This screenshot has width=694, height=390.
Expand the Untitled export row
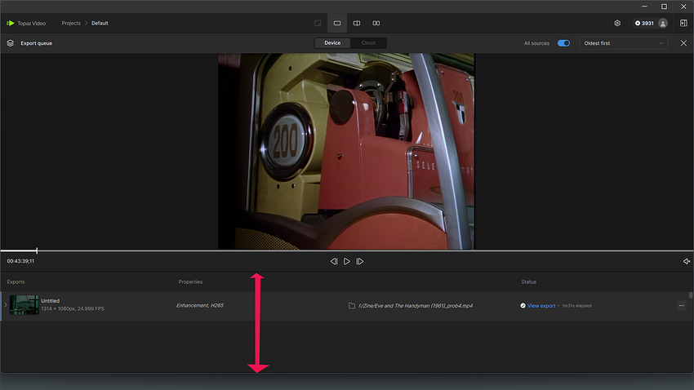pos(6,305)
